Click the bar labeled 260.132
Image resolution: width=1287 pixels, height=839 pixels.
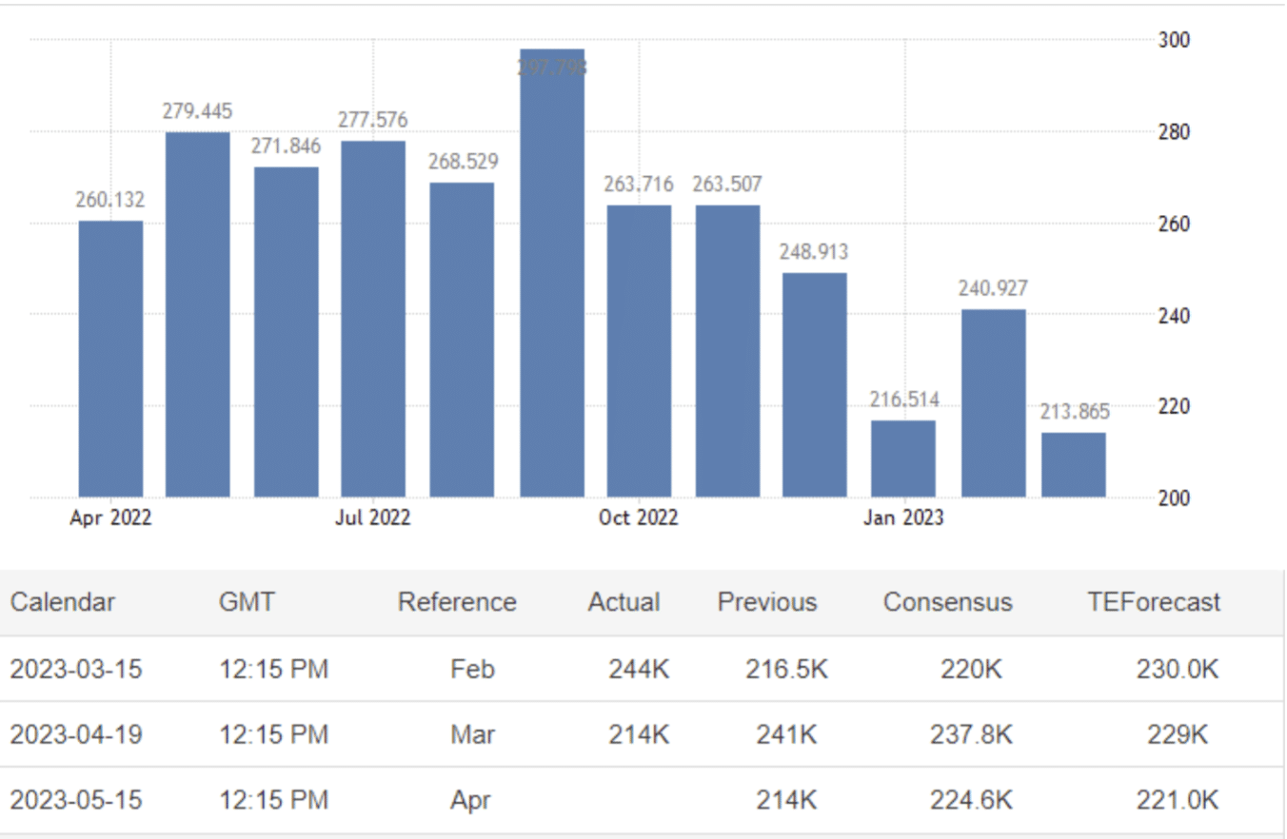tap(110, 359)
